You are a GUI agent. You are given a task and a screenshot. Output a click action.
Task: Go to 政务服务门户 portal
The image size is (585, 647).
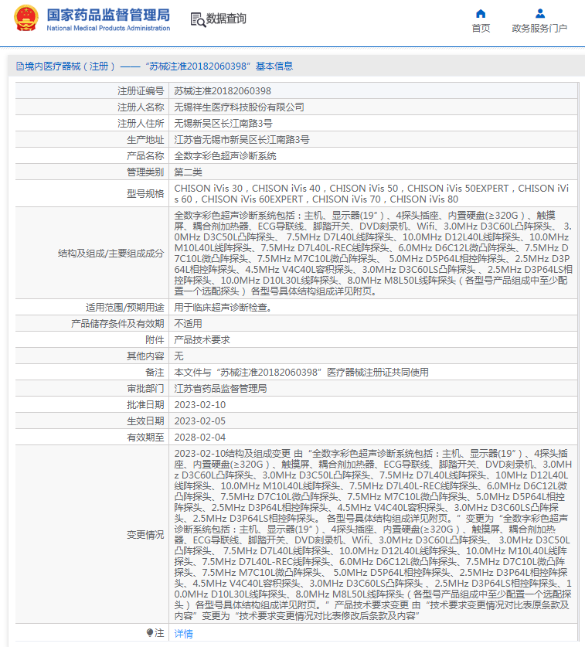click(x=539, y=29)
